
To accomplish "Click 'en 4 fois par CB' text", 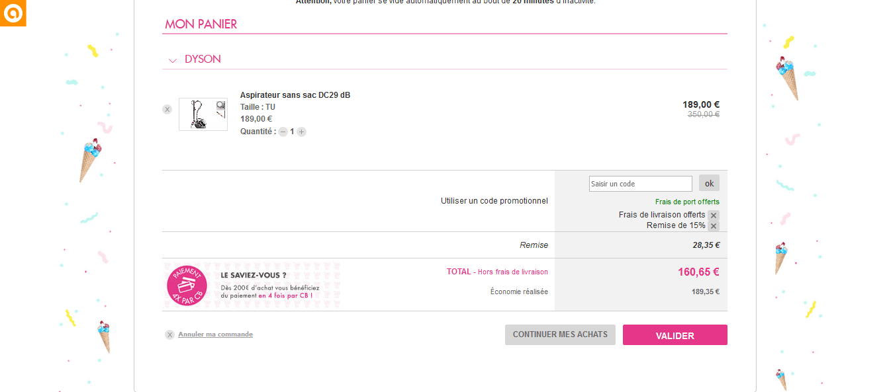I will coord(285,295).
